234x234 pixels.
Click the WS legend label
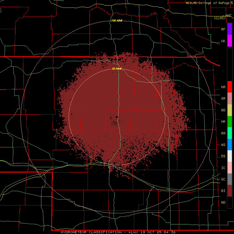click(223, 145)
